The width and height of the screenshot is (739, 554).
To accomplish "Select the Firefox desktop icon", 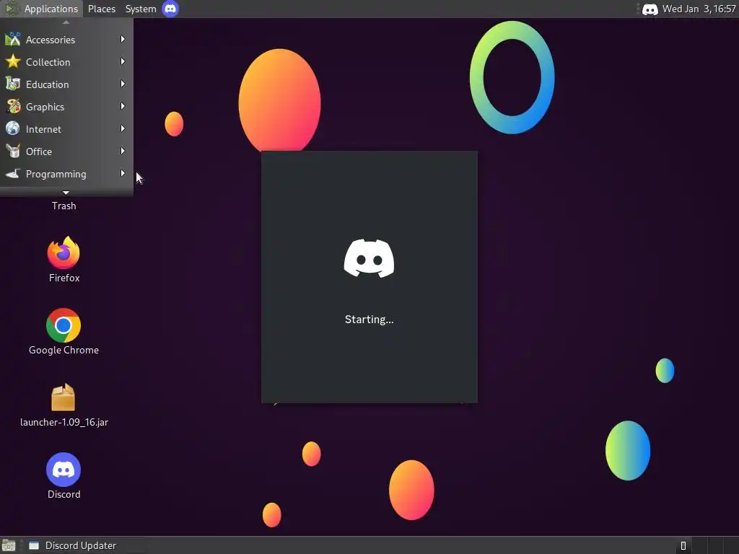I will coord(64,252).
